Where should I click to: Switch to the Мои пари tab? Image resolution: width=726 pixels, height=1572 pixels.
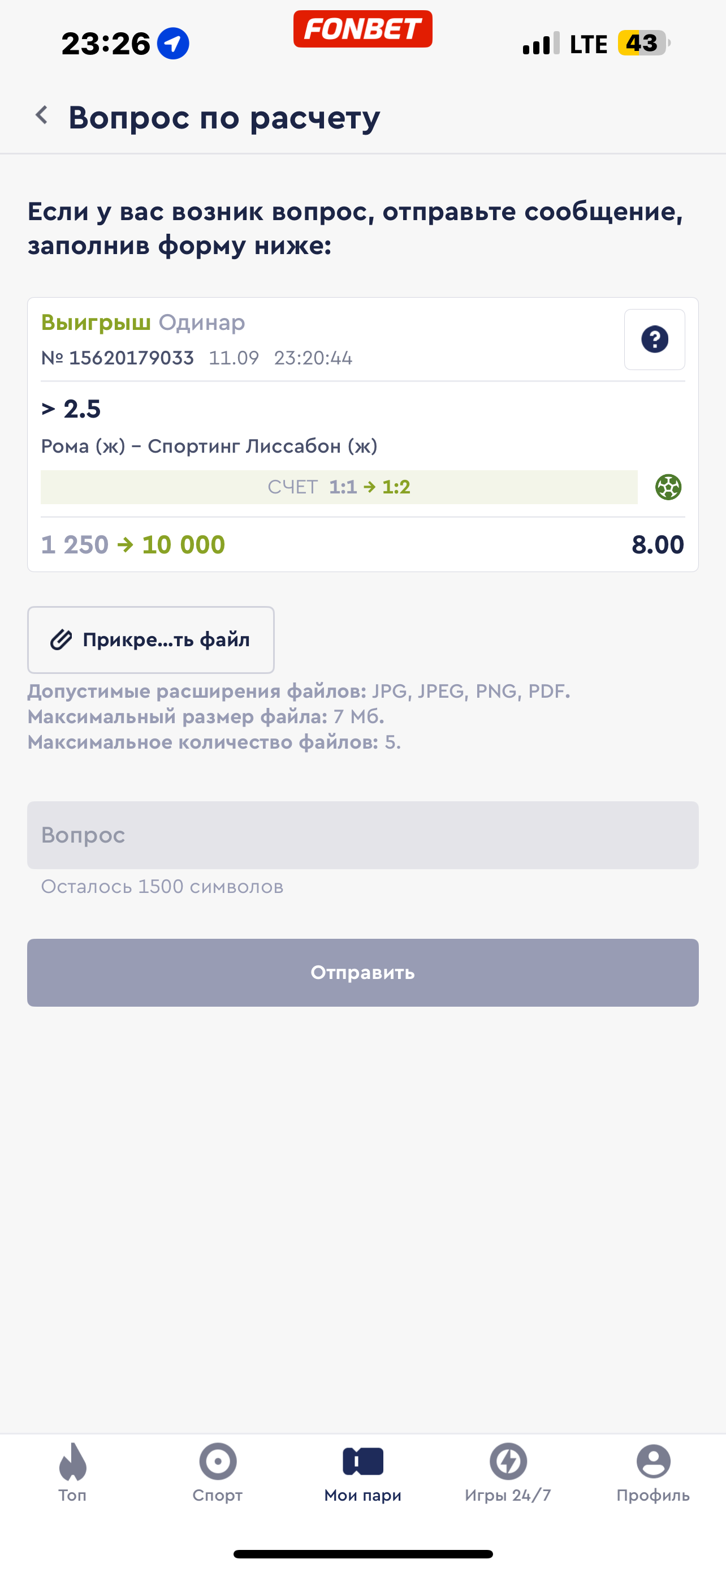pos(362,1472)
